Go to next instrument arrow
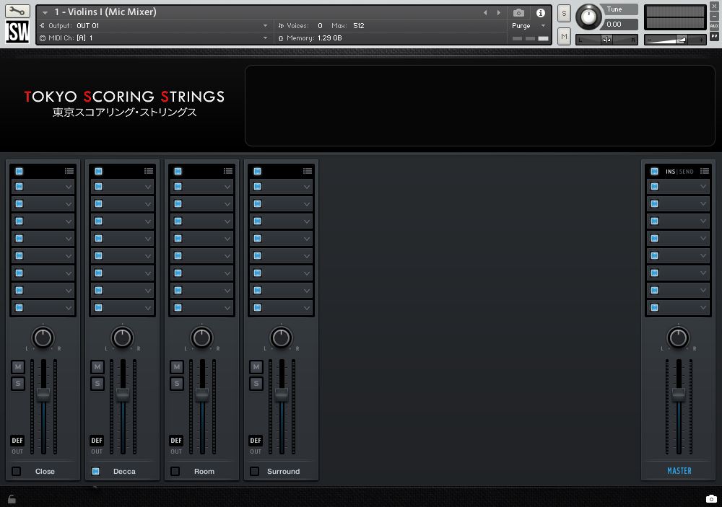The height and width of the screenshot is (507, 722). pos(499,12)
